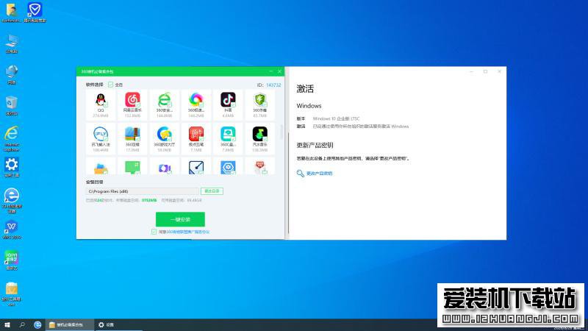588x331 pixels.
Task: Select the 360游戏大厅 game hall tile
Action: 164,138
